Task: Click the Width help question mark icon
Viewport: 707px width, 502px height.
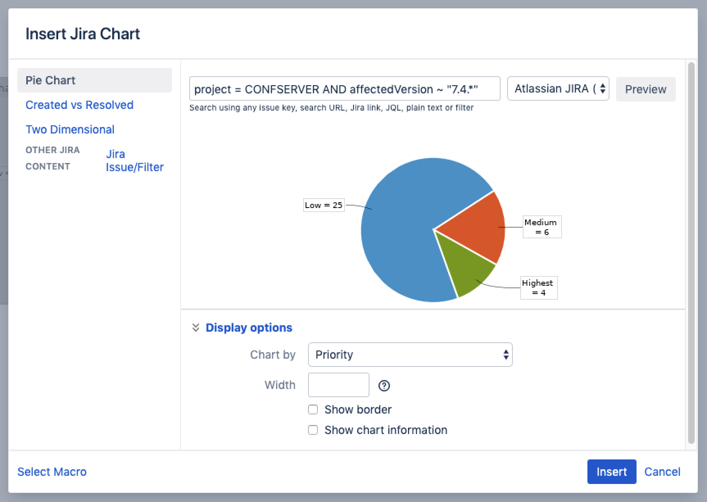Action: click(384, 385)
